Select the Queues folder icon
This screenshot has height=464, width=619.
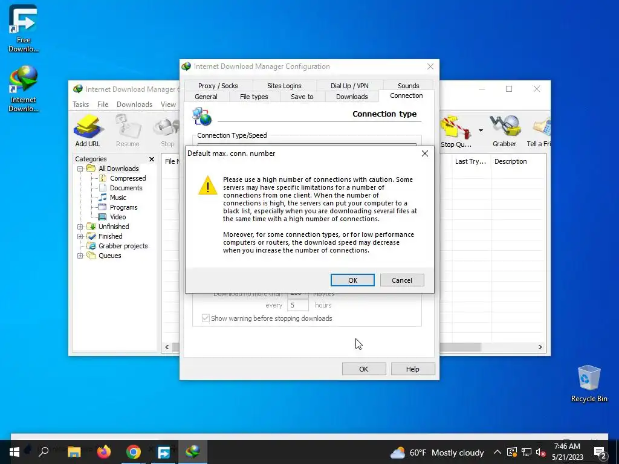click(x=91, y=256)
